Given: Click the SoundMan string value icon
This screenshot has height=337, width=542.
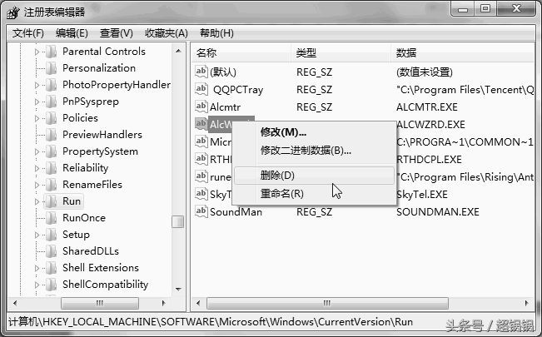Looking at the screenshot, I should tap(201, 211).
